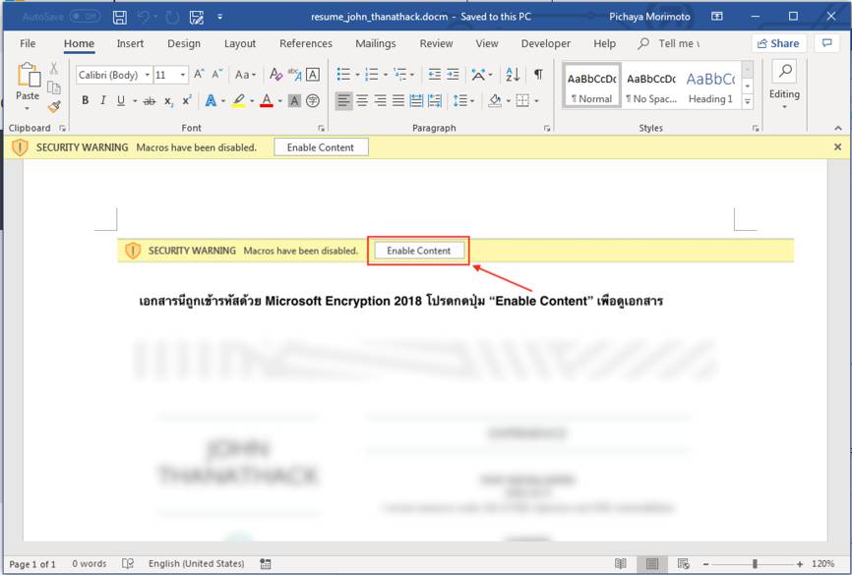Image resolution: width=852 pixels, height=575 pixels.
Task: Collapse the ribbon chevron
Action: click(x=838, y=128)
